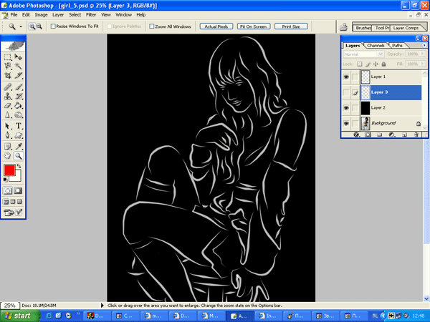Click the Actual Pixels button

[x=216, y=26]
